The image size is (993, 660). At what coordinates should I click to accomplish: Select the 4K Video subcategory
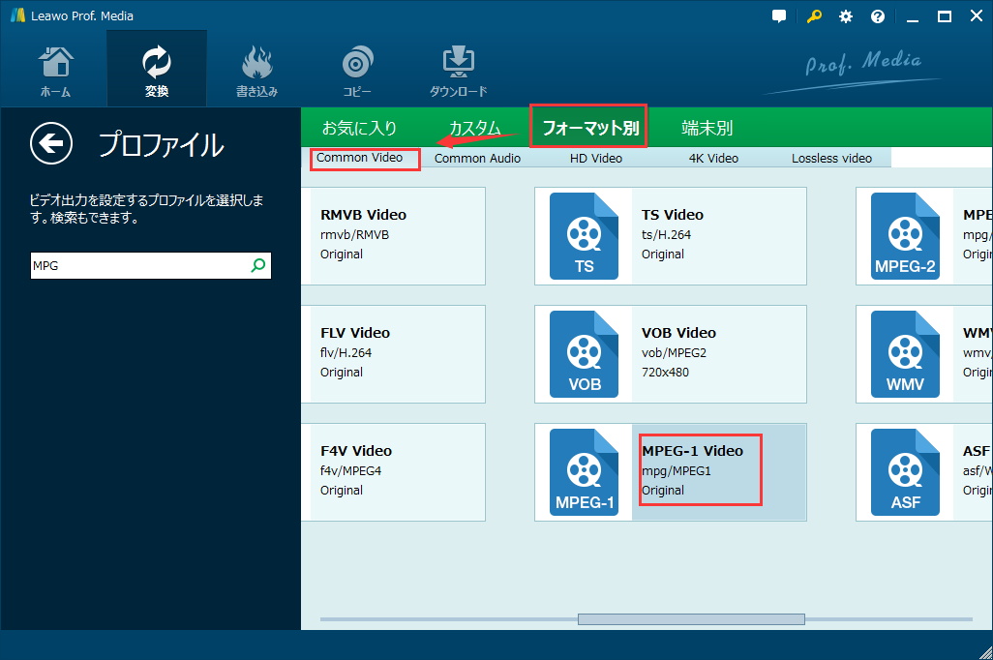coord(713,158)
